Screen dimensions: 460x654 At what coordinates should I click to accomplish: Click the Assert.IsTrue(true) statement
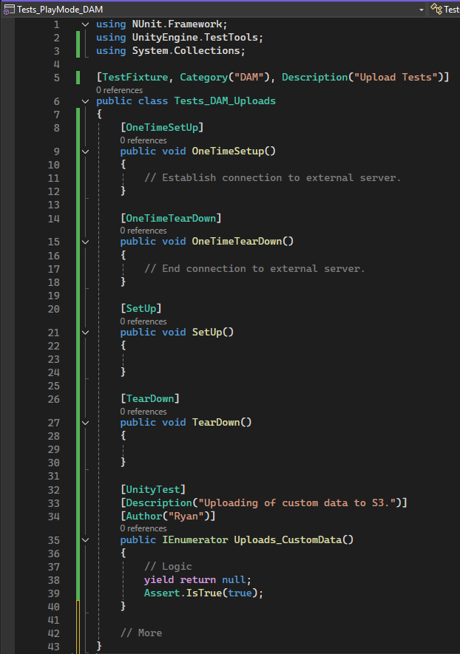click(203, 593)
